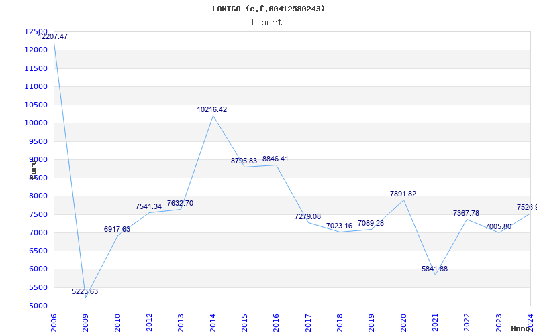The width and height of the screenshot is (537, 335).
Task: Click the y-axis value 10000
Action: (36, 123)
